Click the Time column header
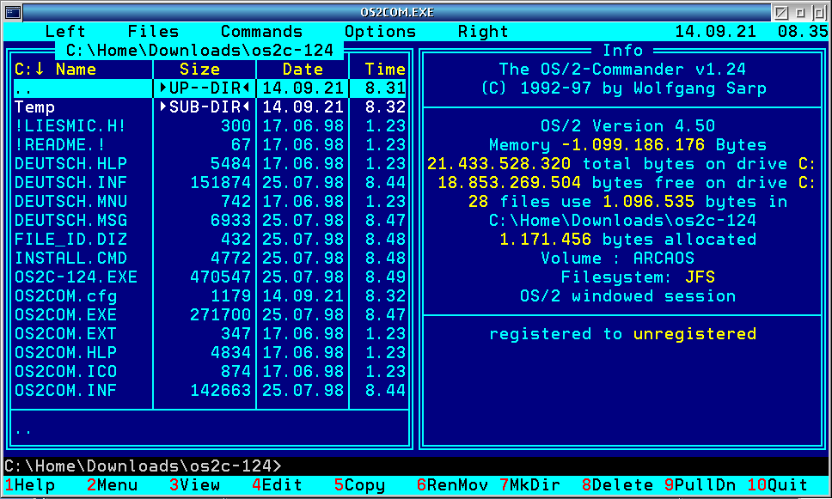 [385, 69]
